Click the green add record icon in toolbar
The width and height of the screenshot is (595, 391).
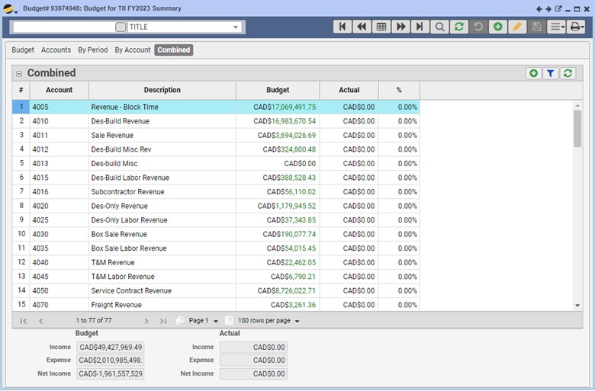click(x=497, y=27)
